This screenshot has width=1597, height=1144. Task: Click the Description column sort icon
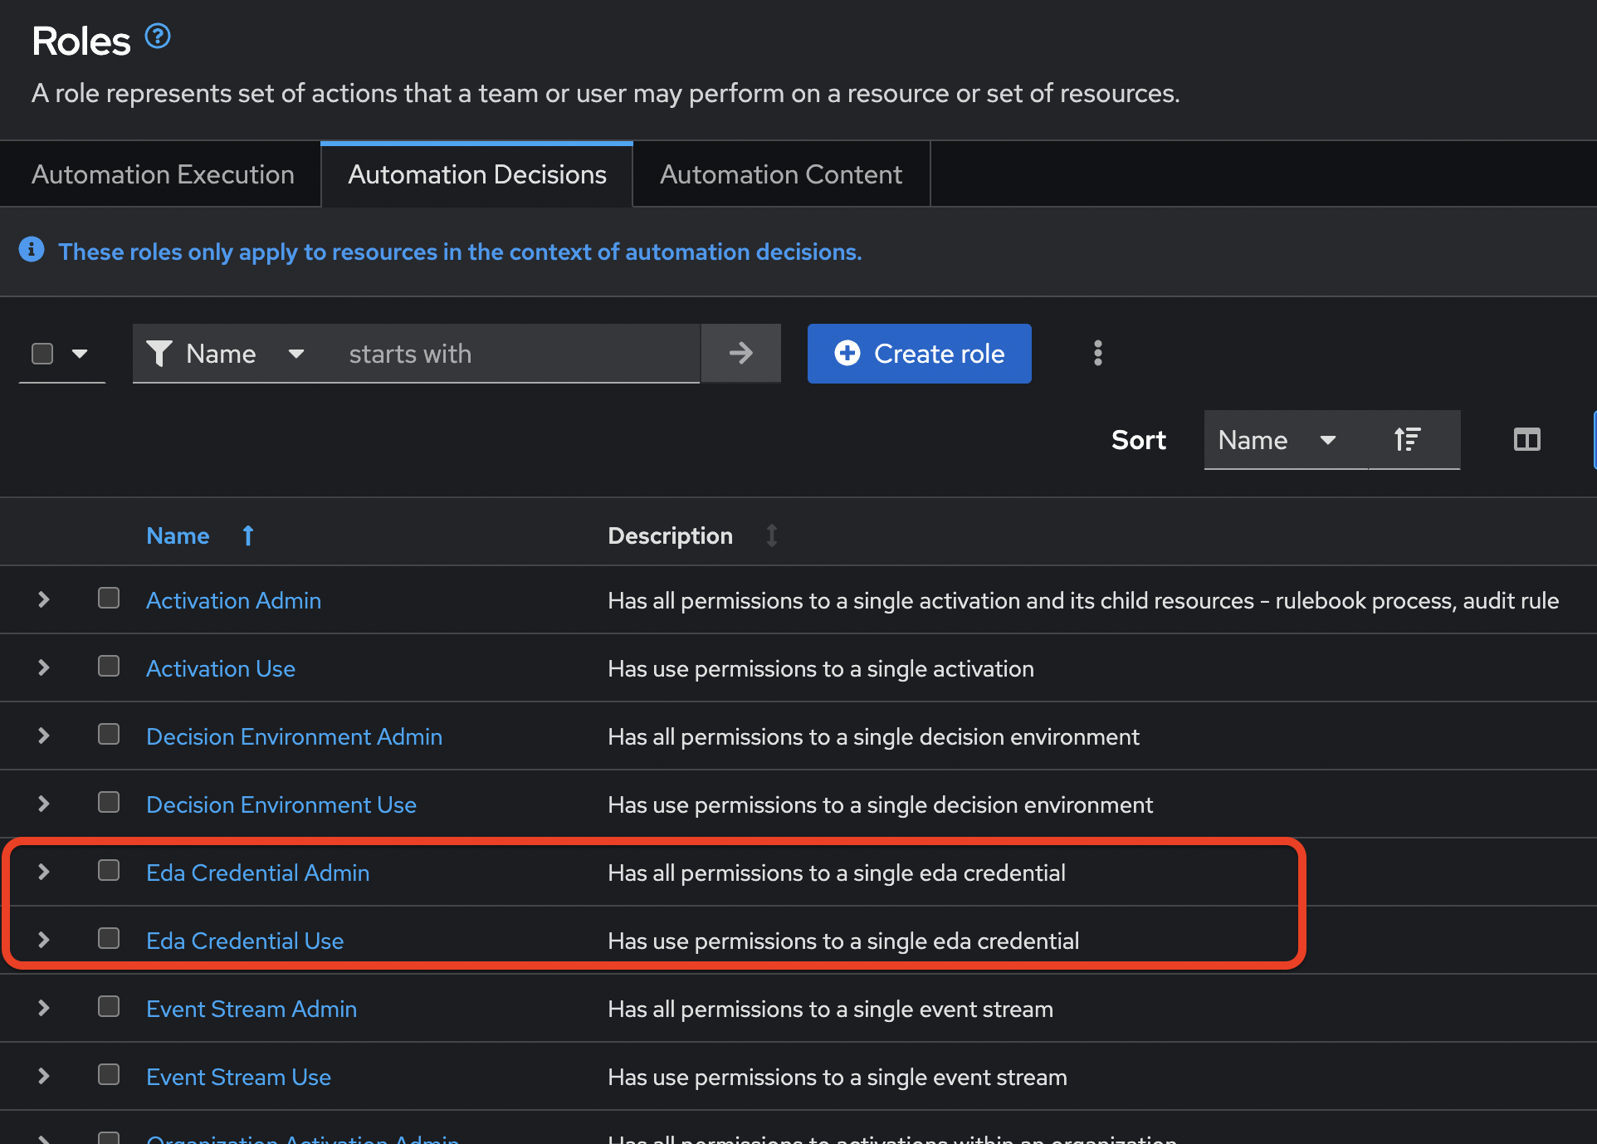coord(771,535)
